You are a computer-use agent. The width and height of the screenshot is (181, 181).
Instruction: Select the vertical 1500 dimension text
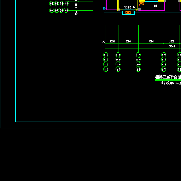[x=76, y=6]
